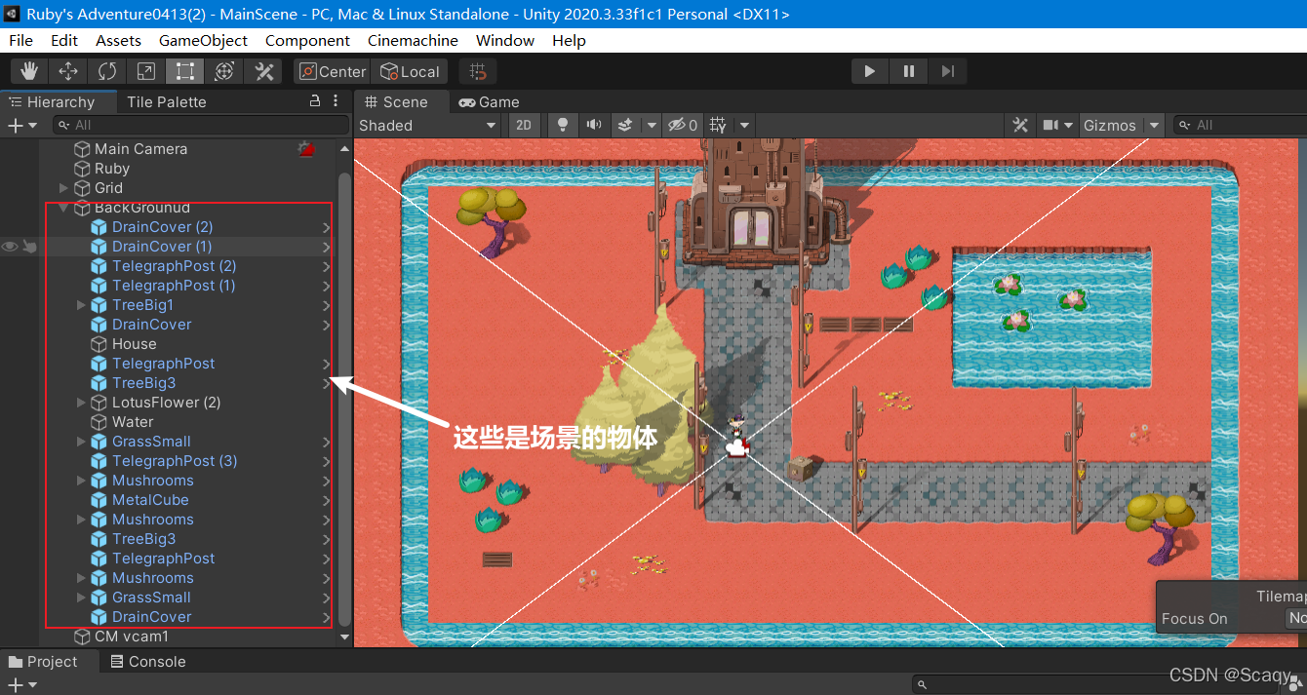This screenshot has width=1307, height=695.
Task: Open prefab arrow for DrainCover (2)
Action: pos(326,227)
